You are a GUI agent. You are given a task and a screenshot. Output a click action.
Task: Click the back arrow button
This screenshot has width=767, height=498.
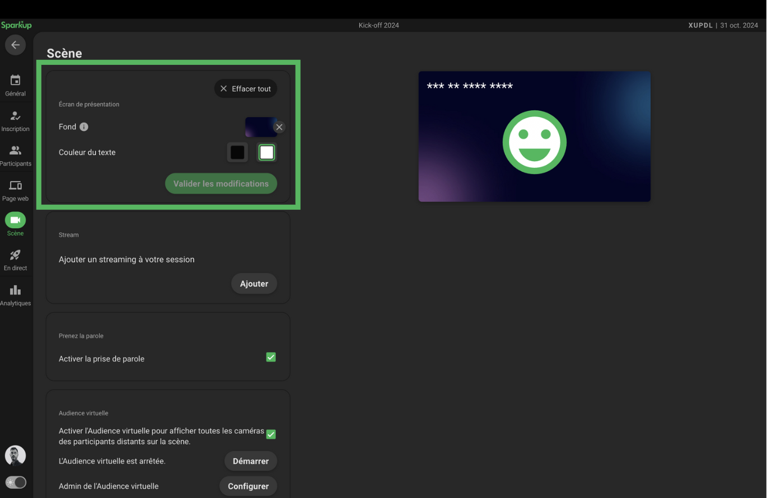tap(15, 45)
